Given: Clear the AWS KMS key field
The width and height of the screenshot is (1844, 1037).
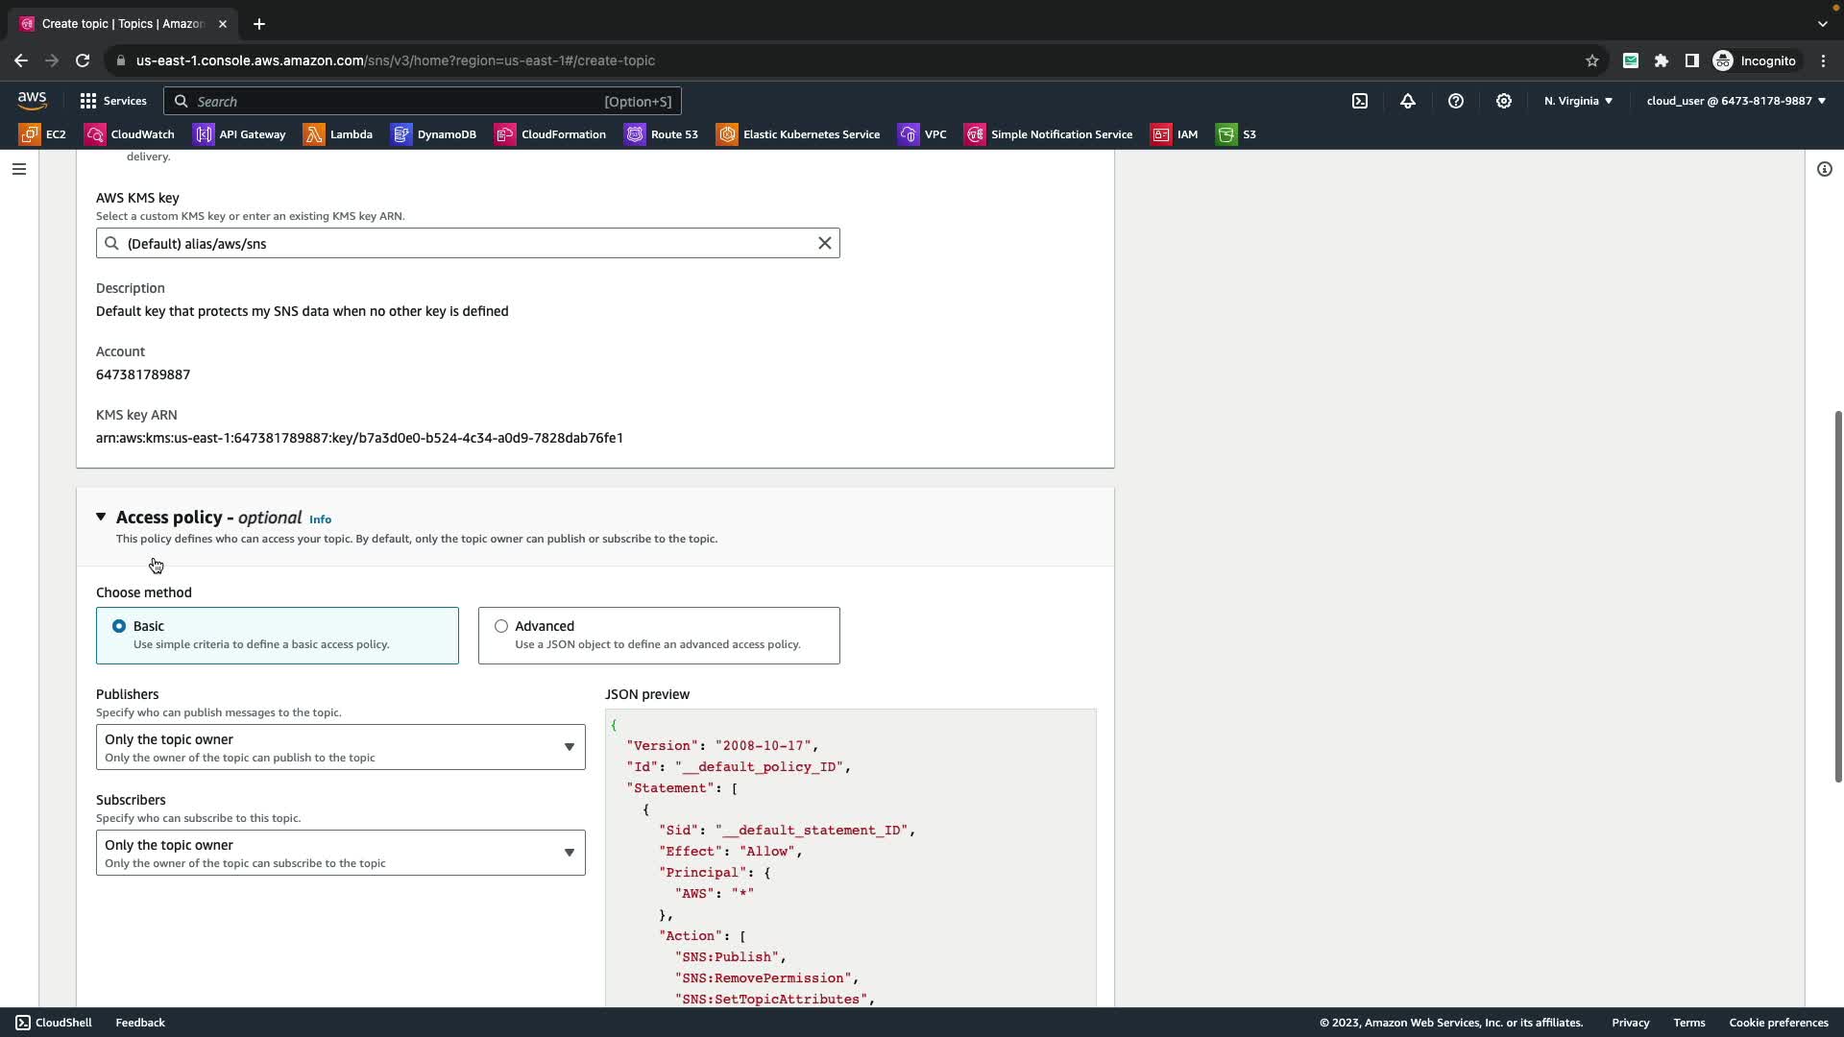Looking at the screenshot, I should point(824,243).
